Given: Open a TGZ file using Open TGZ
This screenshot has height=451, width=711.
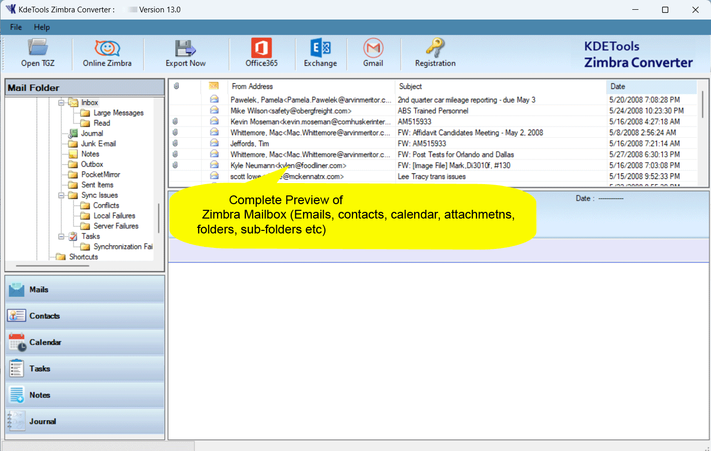Looking at the screenshot, I should (38, 53).
